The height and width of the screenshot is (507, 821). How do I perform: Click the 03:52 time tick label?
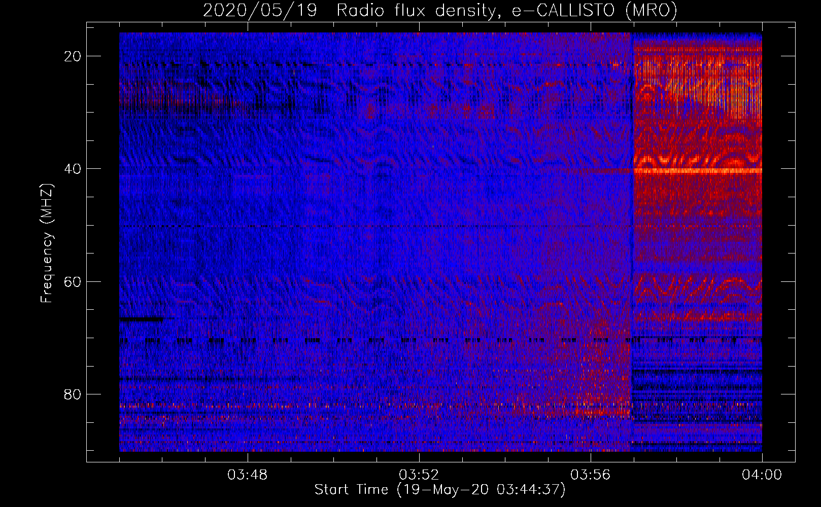[x=419, y=475]
